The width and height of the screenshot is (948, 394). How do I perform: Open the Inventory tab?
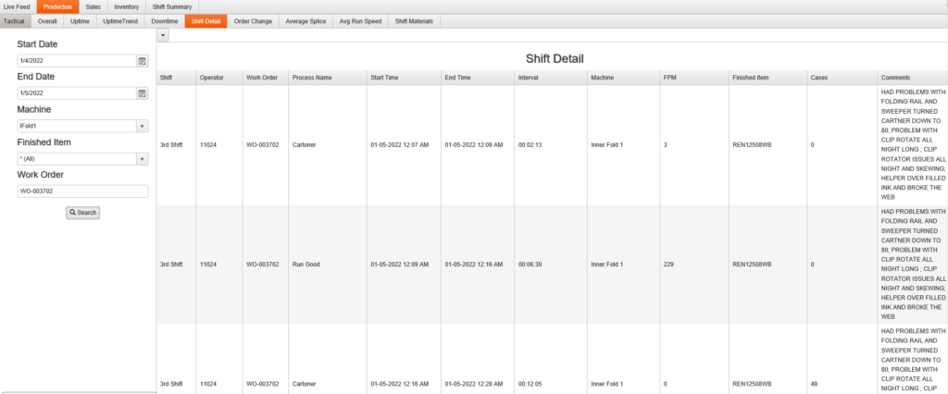(x=126, y=7)
